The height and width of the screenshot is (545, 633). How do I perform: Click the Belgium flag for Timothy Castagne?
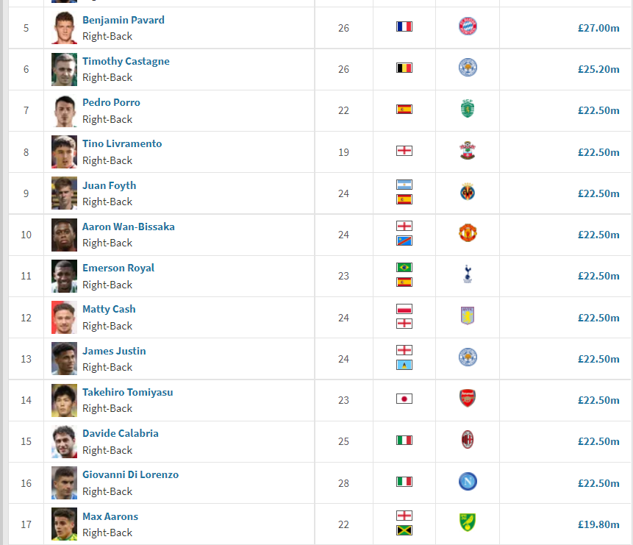click(404, 68)
